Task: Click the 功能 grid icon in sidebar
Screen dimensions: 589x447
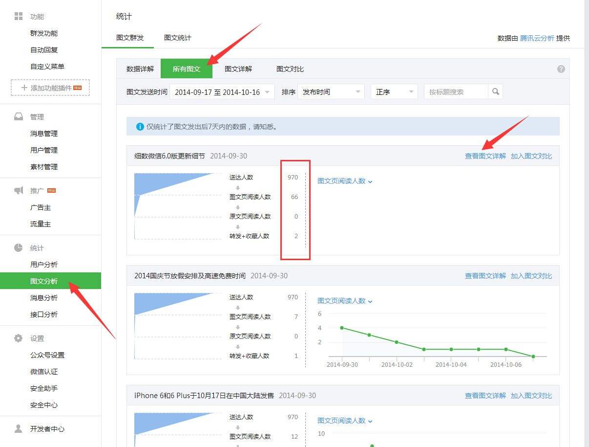Action: 18,16
